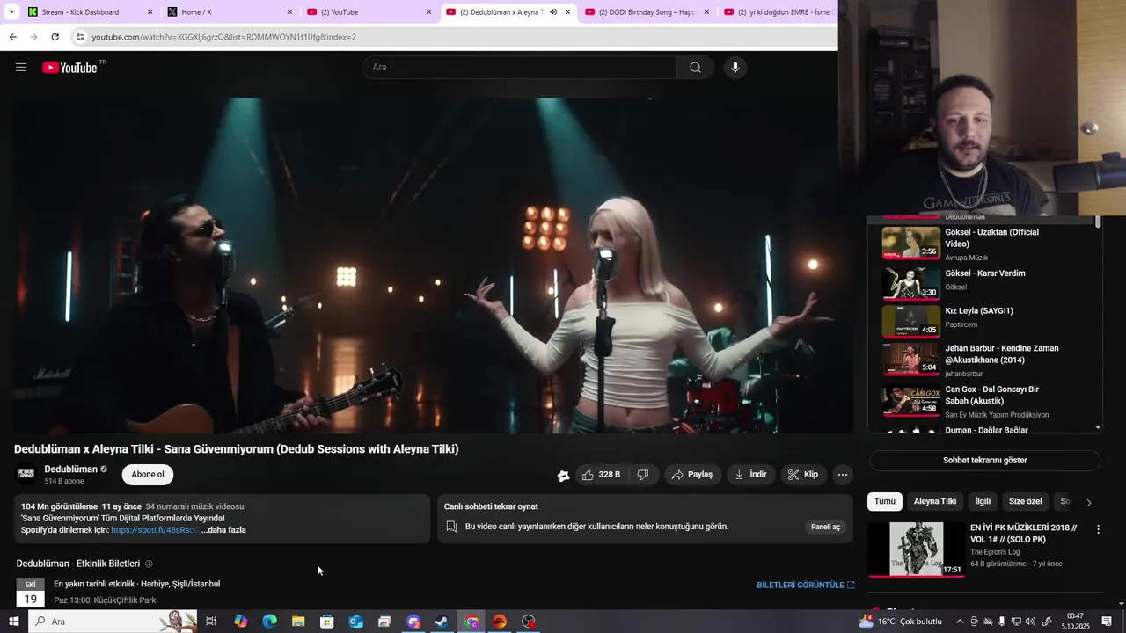Click Paneli aç button
Image resolution: width=1126 pixels, height=633 pixels.
point(826,527)
